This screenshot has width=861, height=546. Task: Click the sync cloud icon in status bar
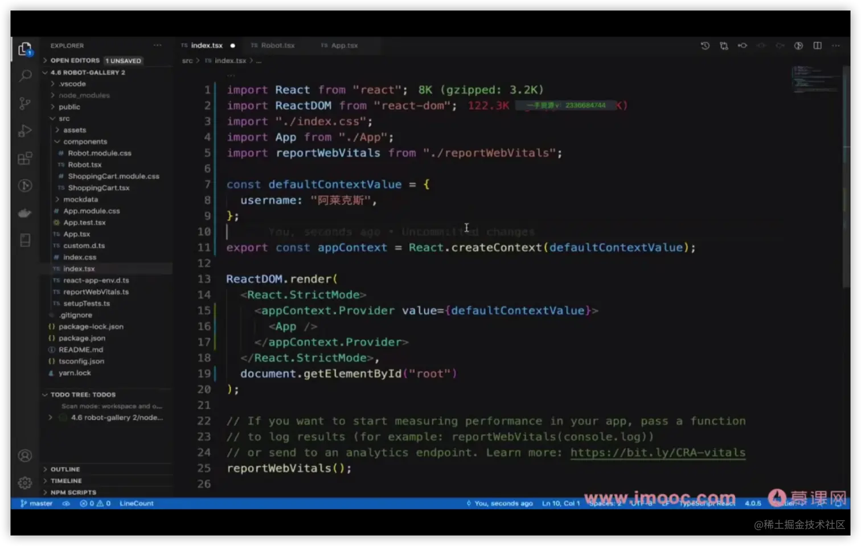point(66,503)
